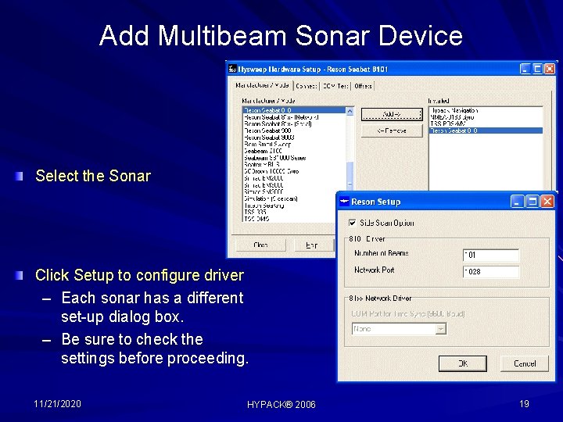Close the Hysweep Hardware Setup window
Viewport: 563px width, 422px height.
tap(550, 69)
